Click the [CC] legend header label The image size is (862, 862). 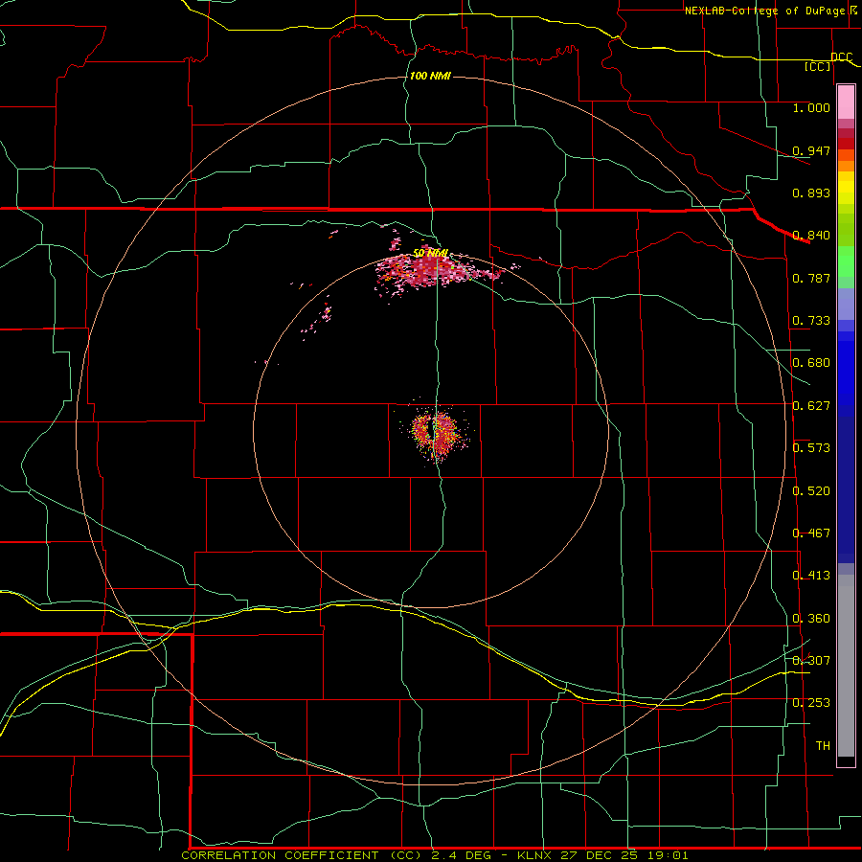tap(817, 66)
